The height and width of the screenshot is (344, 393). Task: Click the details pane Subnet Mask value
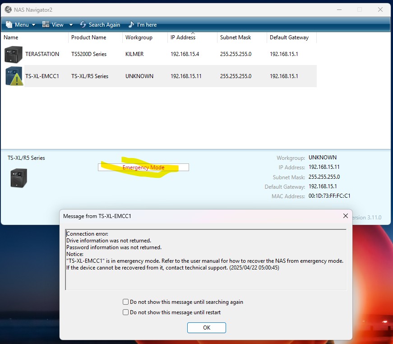324,177
